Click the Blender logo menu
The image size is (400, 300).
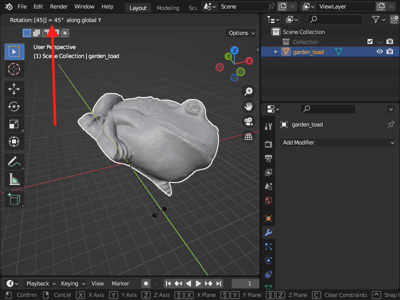[x=8, y=6]
